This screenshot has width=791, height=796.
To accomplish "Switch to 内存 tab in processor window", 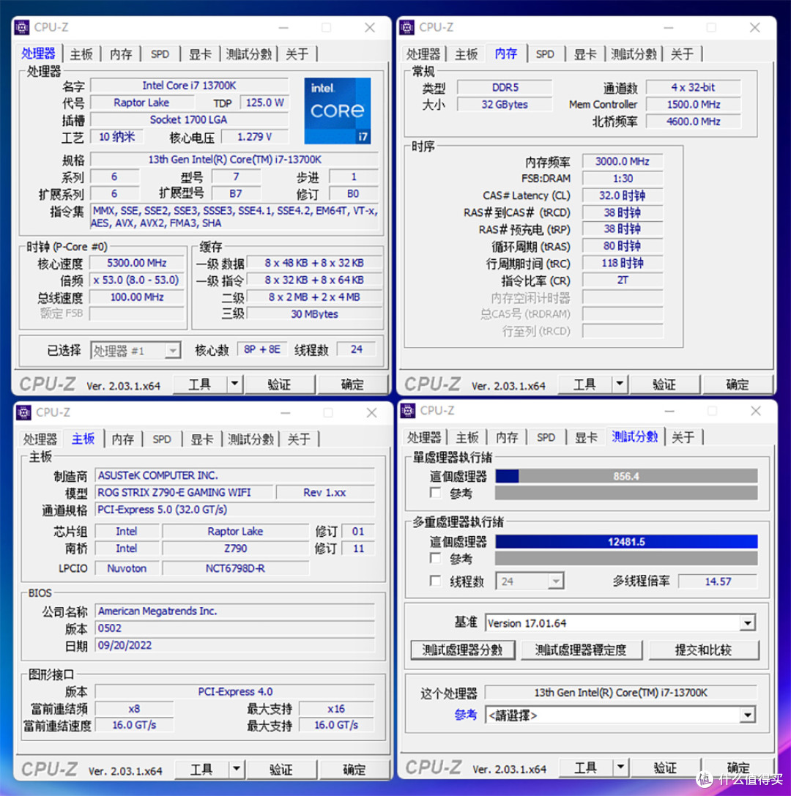I will (x=121, y=53).
